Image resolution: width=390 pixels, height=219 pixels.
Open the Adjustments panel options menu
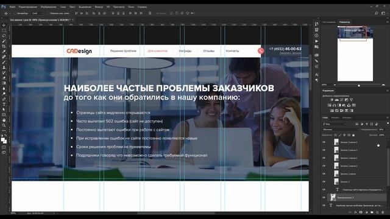(388, 91)
